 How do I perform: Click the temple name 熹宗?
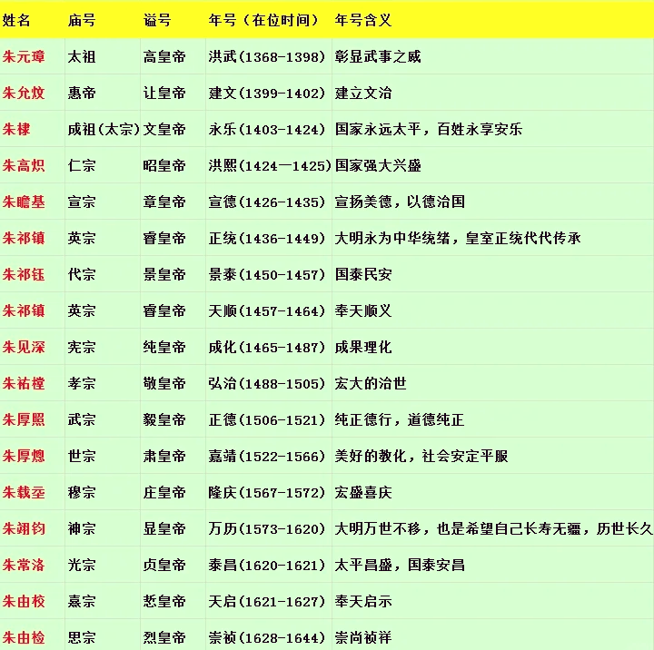(x=82, y=601)
